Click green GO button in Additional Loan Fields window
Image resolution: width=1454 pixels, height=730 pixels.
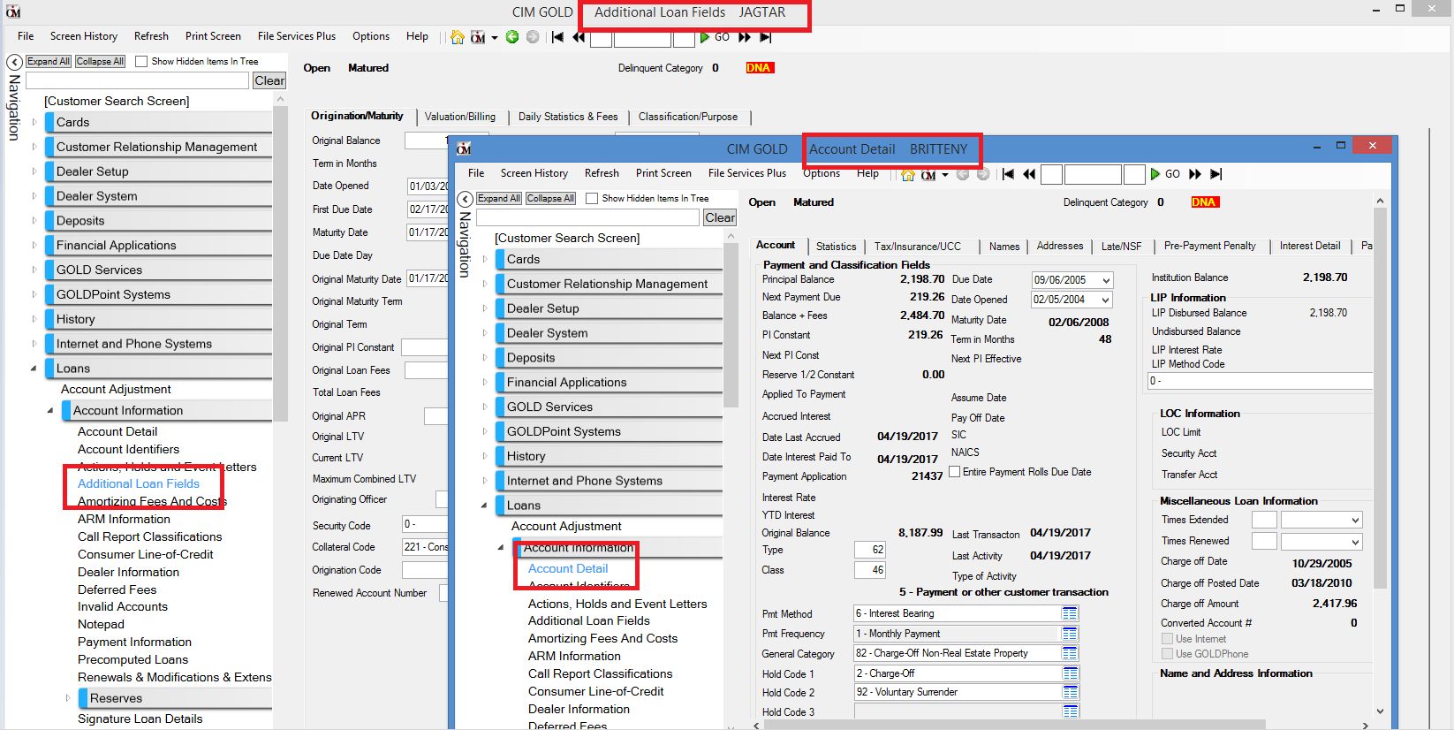click(x=715, y=37)
